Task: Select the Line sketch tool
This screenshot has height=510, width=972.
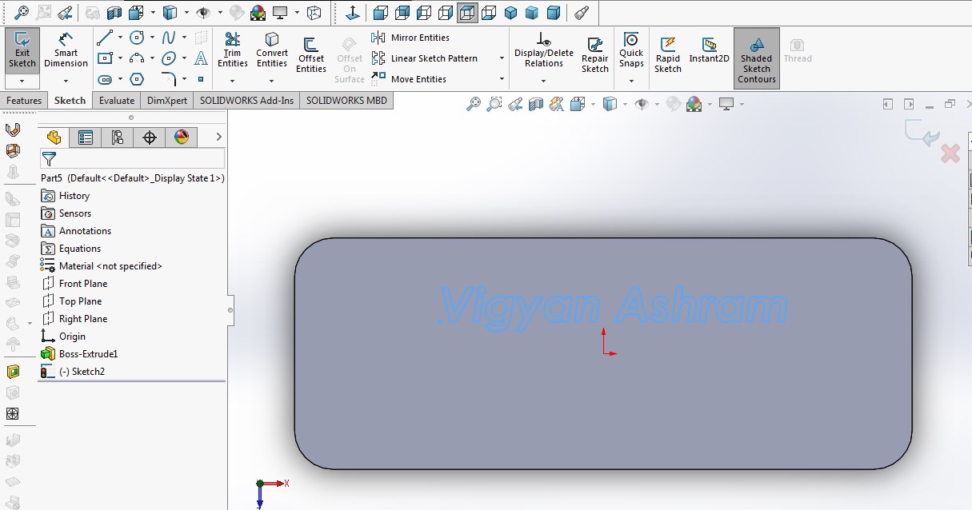Action: coord(104,38)
